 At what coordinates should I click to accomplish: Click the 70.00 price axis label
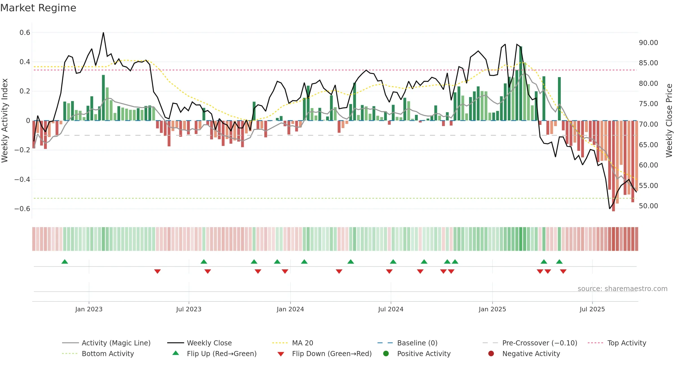click(x=649, y=124)
